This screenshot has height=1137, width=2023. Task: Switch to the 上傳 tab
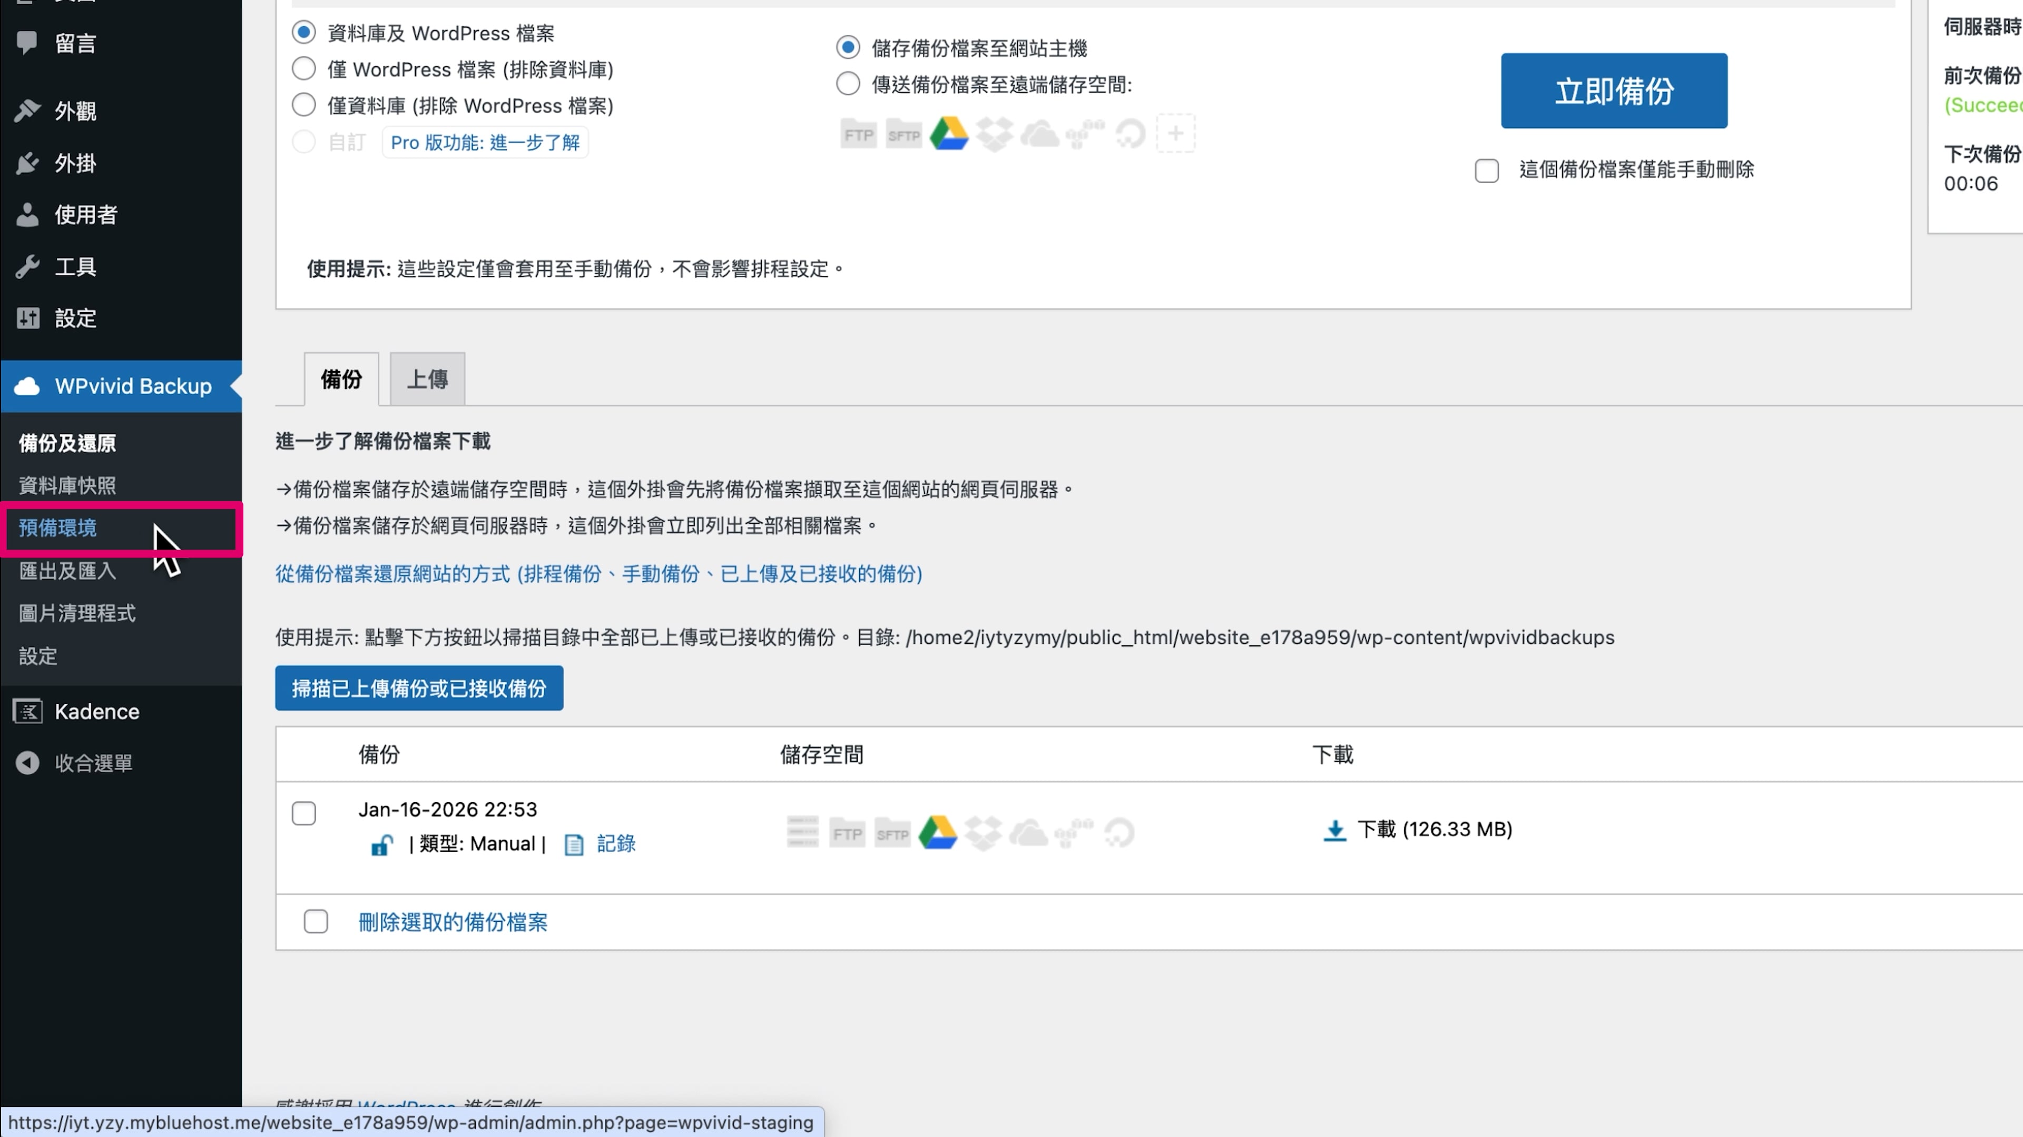427,380
